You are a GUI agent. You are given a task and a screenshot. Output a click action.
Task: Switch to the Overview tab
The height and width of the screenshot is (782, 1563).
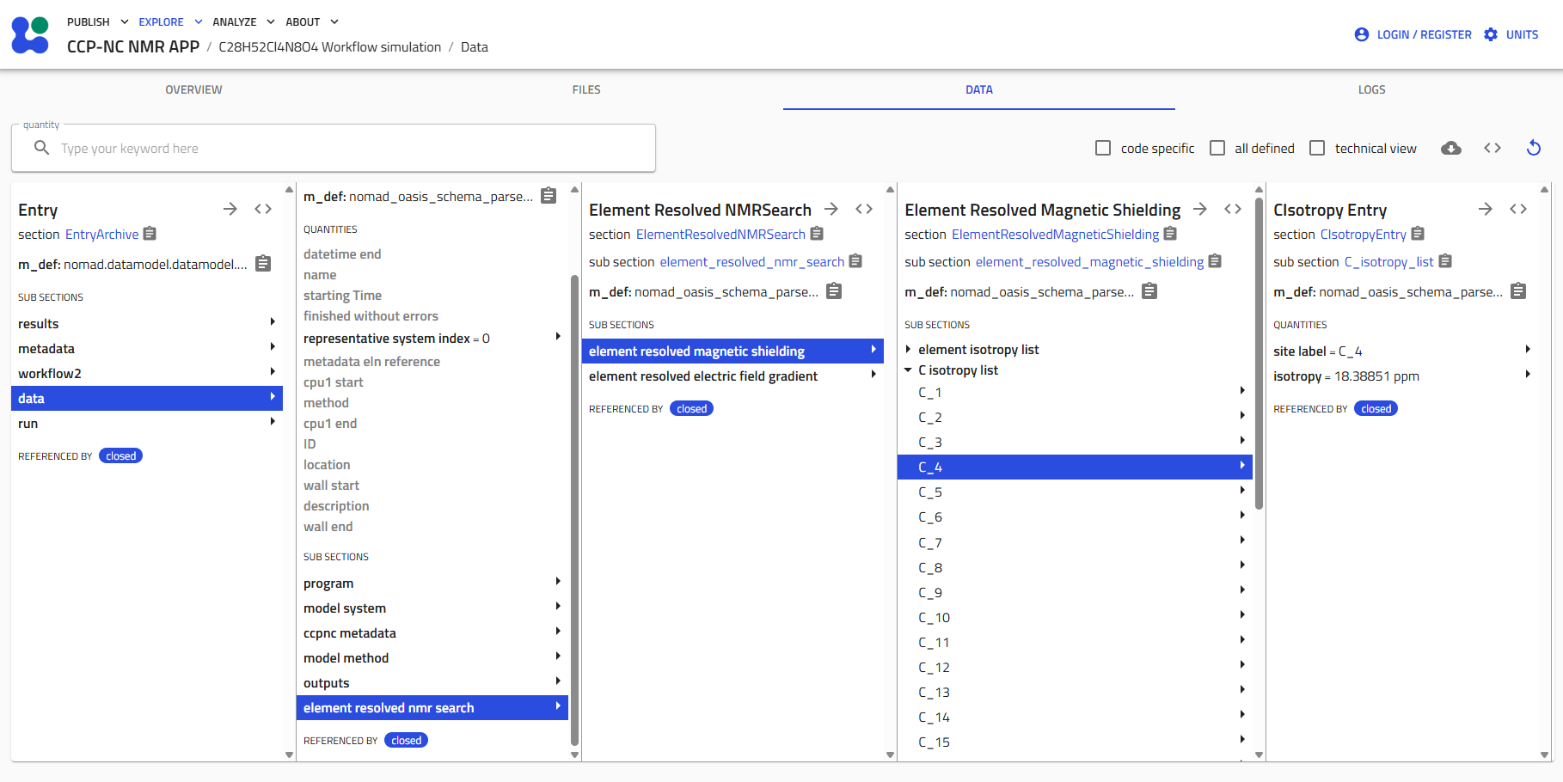[194, 89]
